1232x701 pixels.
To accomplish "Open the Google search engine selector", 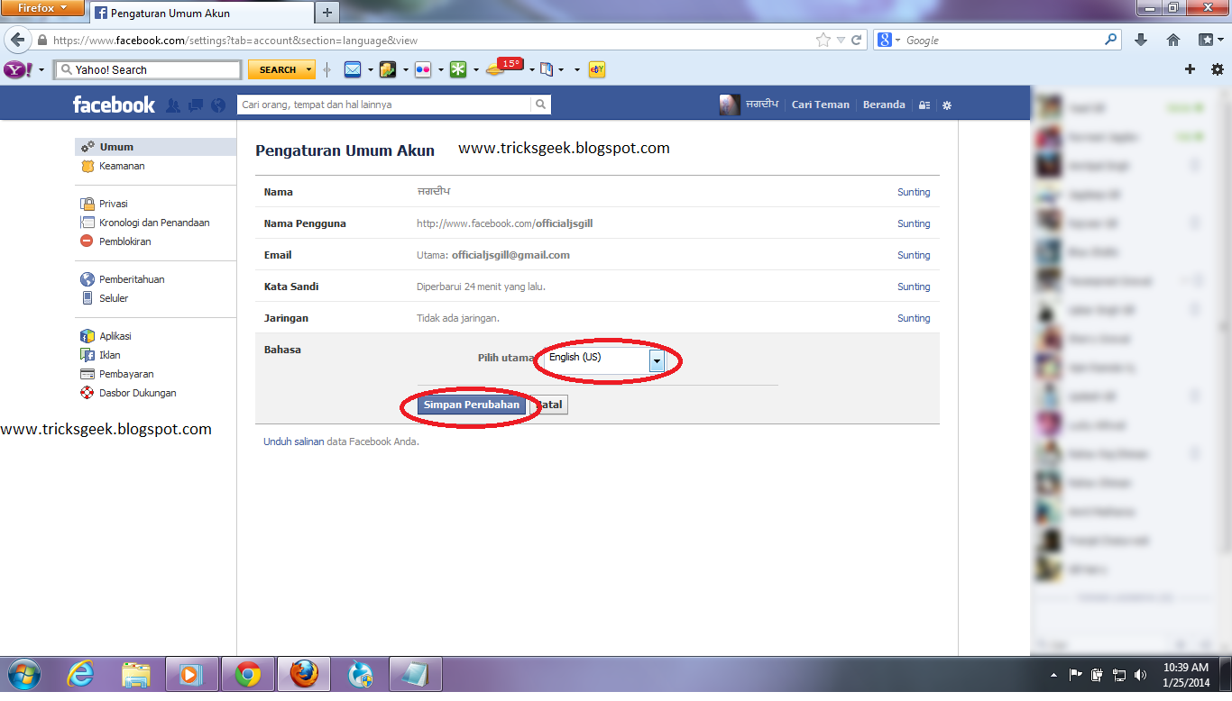I will (888, 40).
